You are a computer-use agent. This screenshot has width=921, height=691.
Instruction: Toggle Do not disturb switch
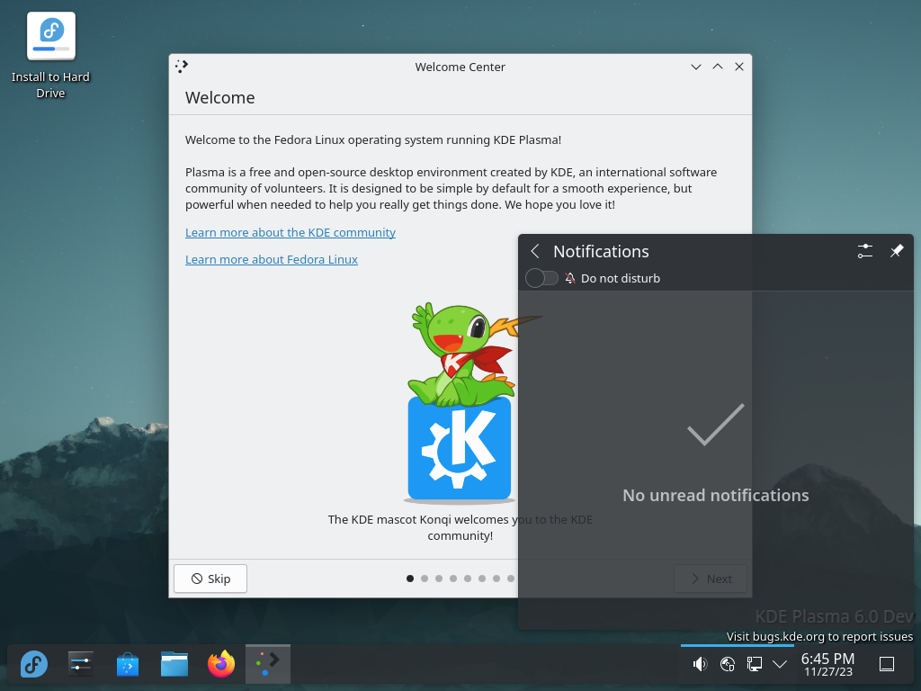pyautogui.click(x=541, y=278)
